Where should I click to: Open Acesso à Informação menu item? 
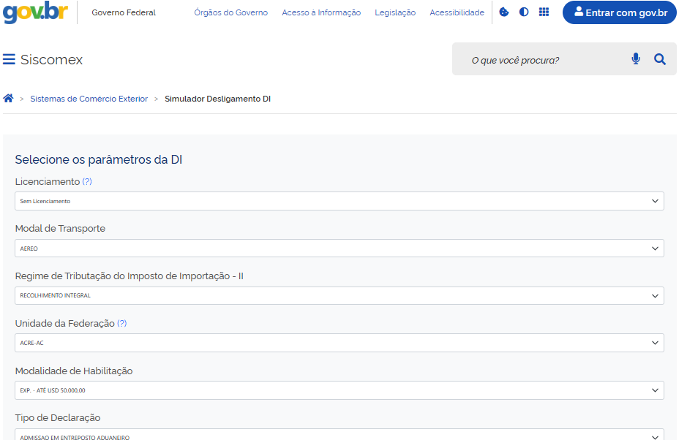pyautogui.click(x=321, y=12)
